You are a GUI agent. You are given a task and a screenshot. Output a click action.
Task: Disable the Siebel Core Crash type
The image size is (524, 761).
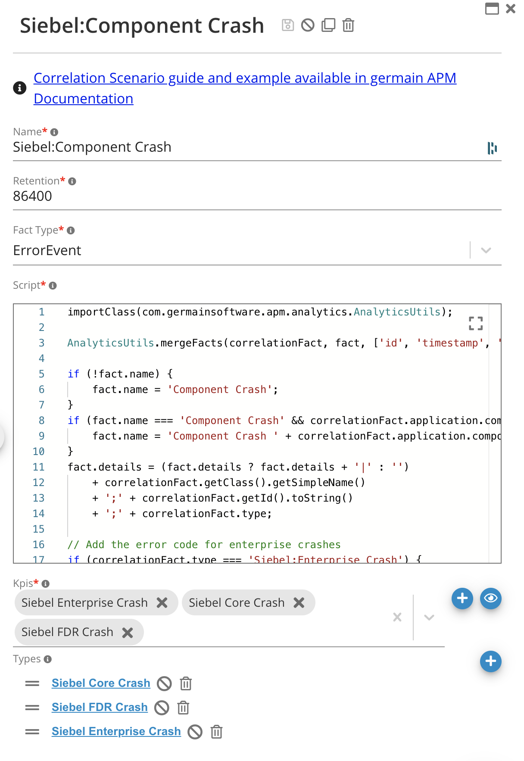point(164,683)
